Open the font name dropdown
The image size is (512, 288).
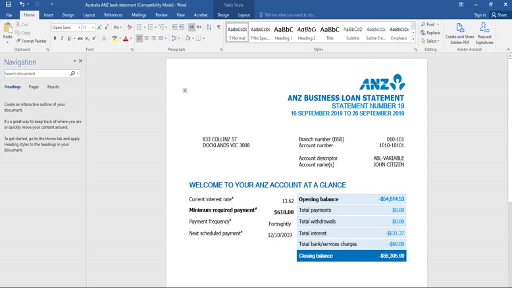click(79, 28)
